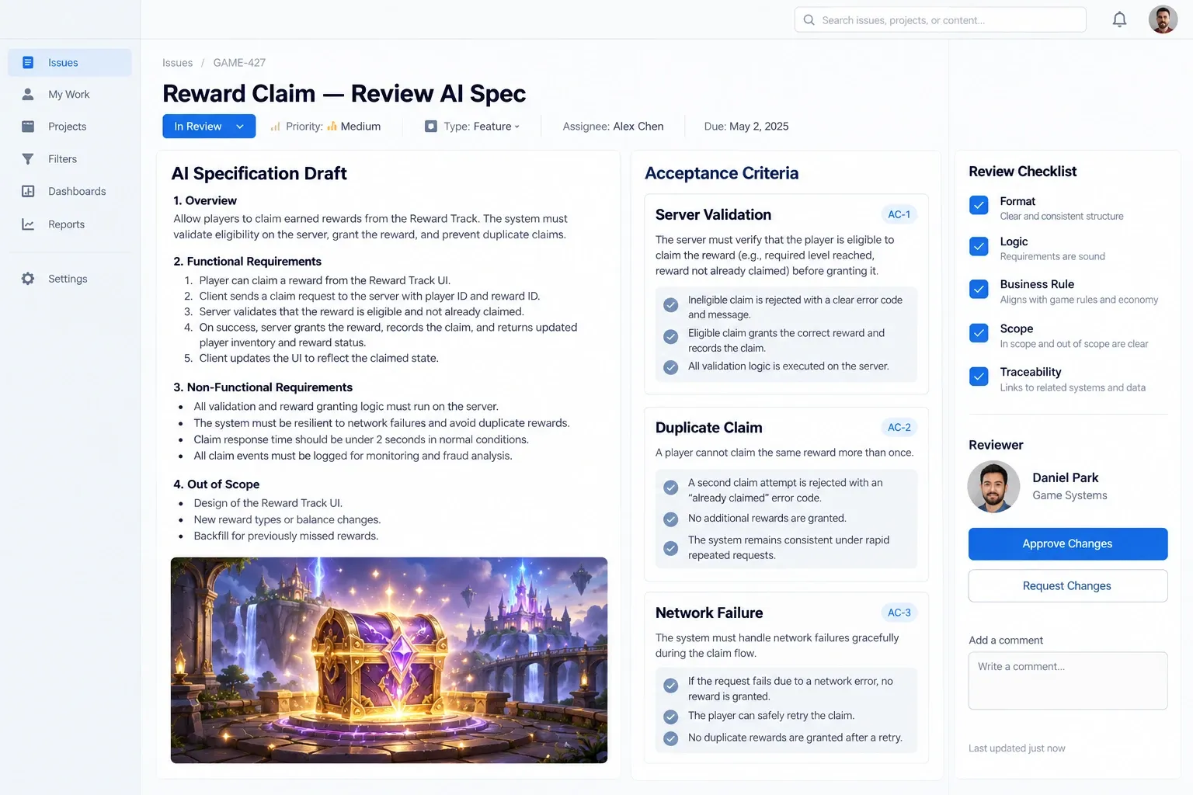Uncheck the Format checklist item
The height and width of the screenshot is (795, 1193).
click(979, 205)
